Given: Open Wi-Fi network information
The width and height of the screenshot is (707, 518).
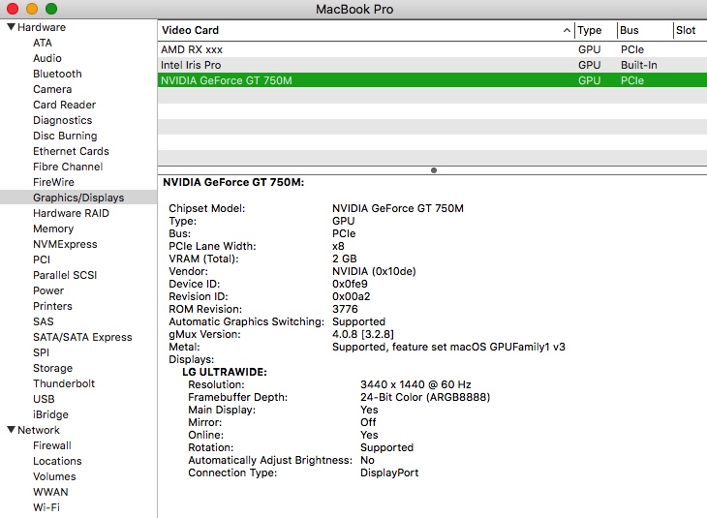Looking at the screenshot, I should (46, 507).
